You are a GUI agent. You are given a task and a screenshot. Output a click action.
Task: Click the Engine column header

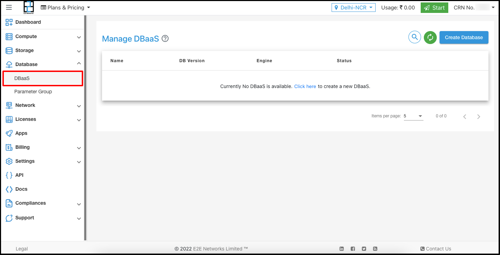[x=264, y=61]
